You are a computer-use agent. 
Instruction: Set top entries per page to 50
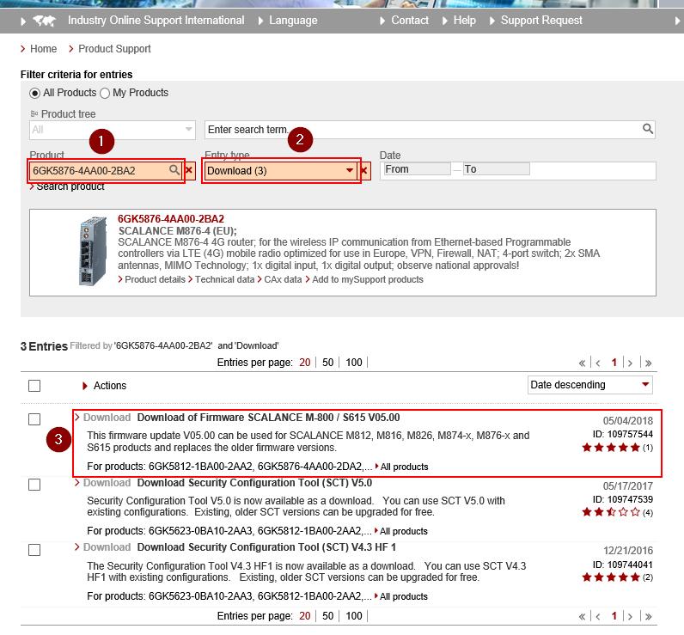click(x=327, y=363)
